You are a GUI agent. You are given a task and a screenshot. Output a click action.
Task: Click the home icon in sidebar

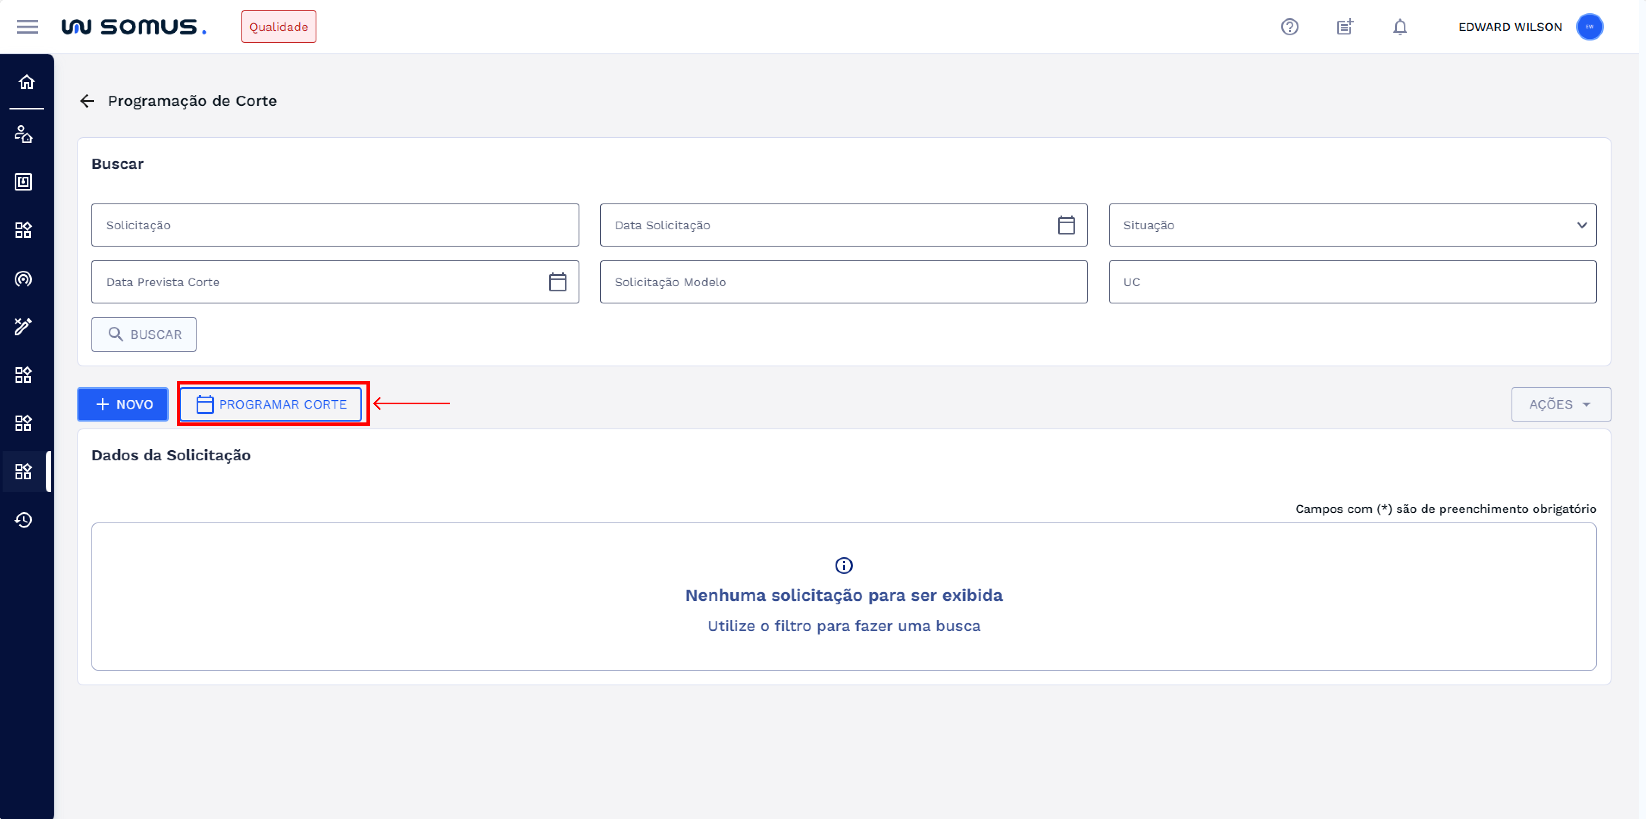[26, 82]
